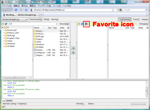Viewport: 150px width, 110px height.
Task: Reload the page with the refresh icon
Action: tap(16, 10)
